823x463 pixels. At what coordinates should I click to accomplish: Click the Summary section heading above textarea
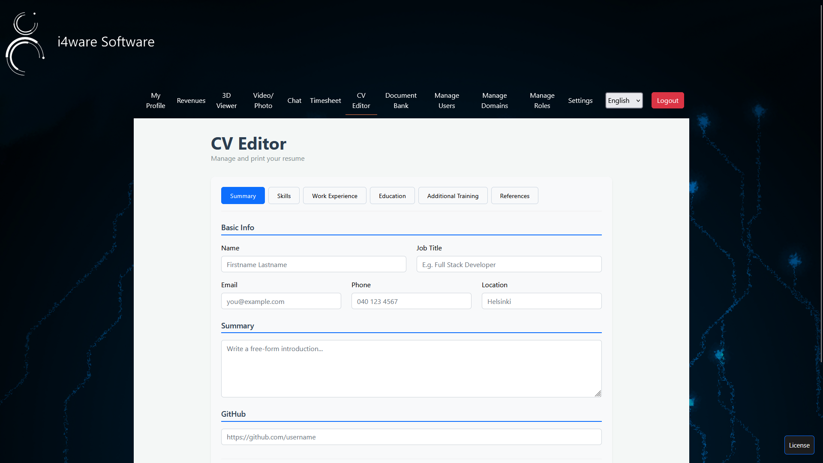[x=237, y=326]
